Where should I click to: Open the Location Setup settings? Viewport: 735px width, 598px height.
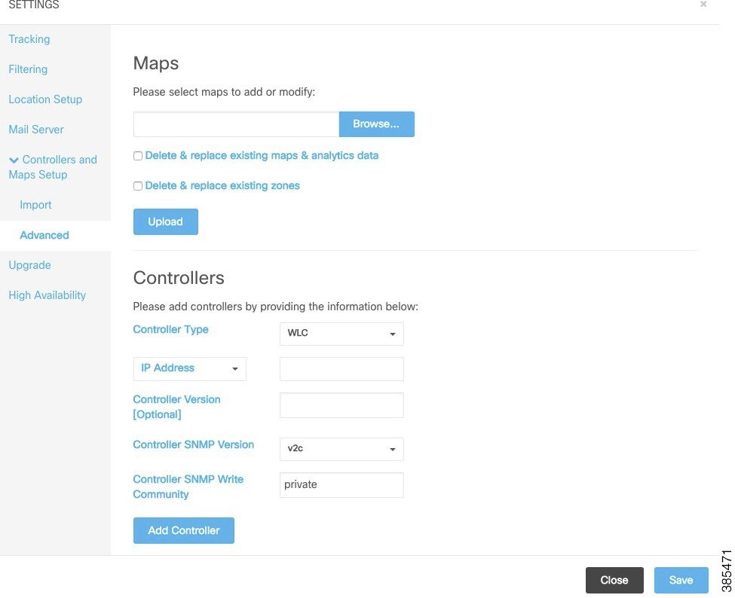tap(45, 99)
